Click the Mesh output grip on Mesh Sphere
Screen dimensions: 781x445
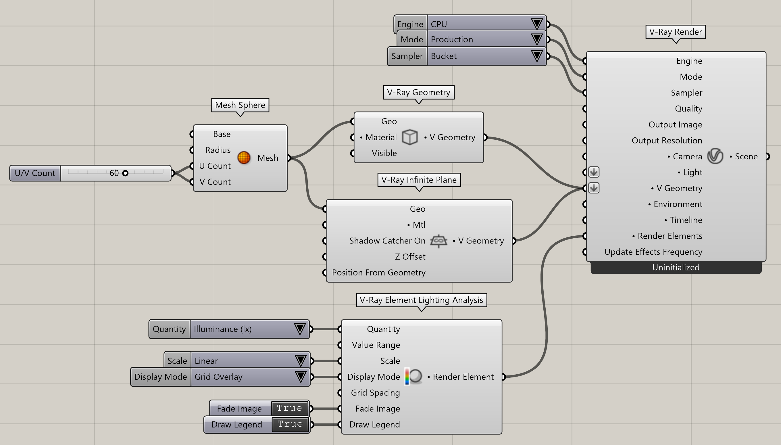[289, 158]
